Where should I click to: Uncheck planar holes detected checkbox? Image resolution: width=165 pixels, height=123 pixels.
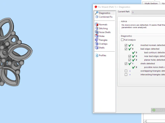(130, 60)
